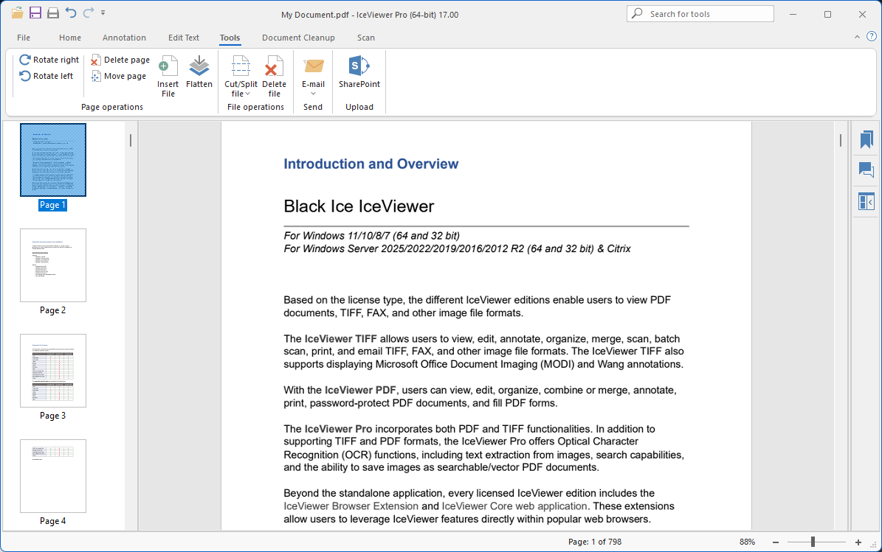Image resolution: width=882 pixels, height=552 pixels.
Task: Open the Document Cleanup tab
Action: point(298,38)
